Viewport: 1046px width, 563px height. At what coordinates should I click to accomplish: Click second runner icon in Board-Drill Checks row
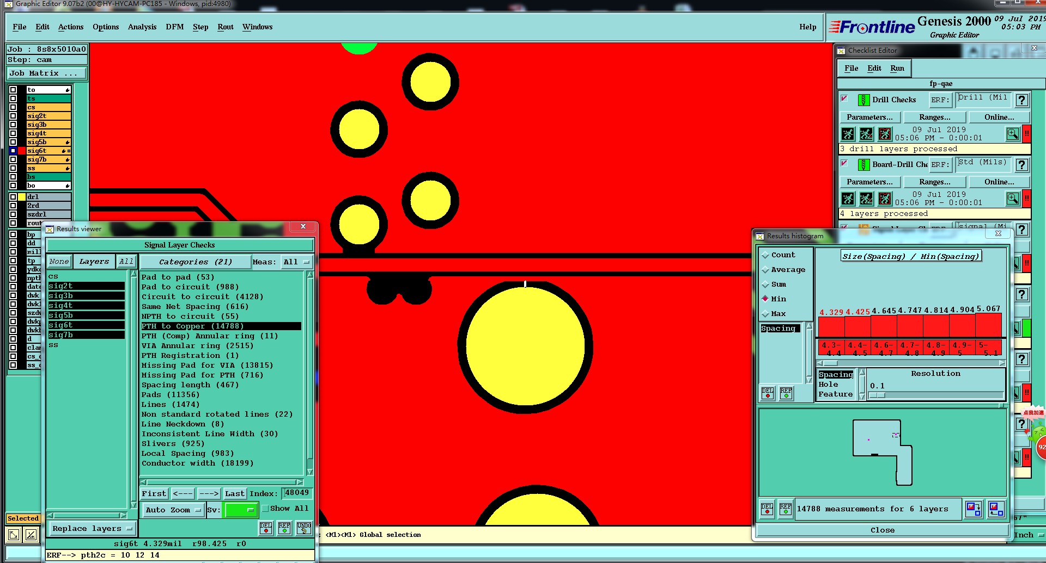(866, 199)
